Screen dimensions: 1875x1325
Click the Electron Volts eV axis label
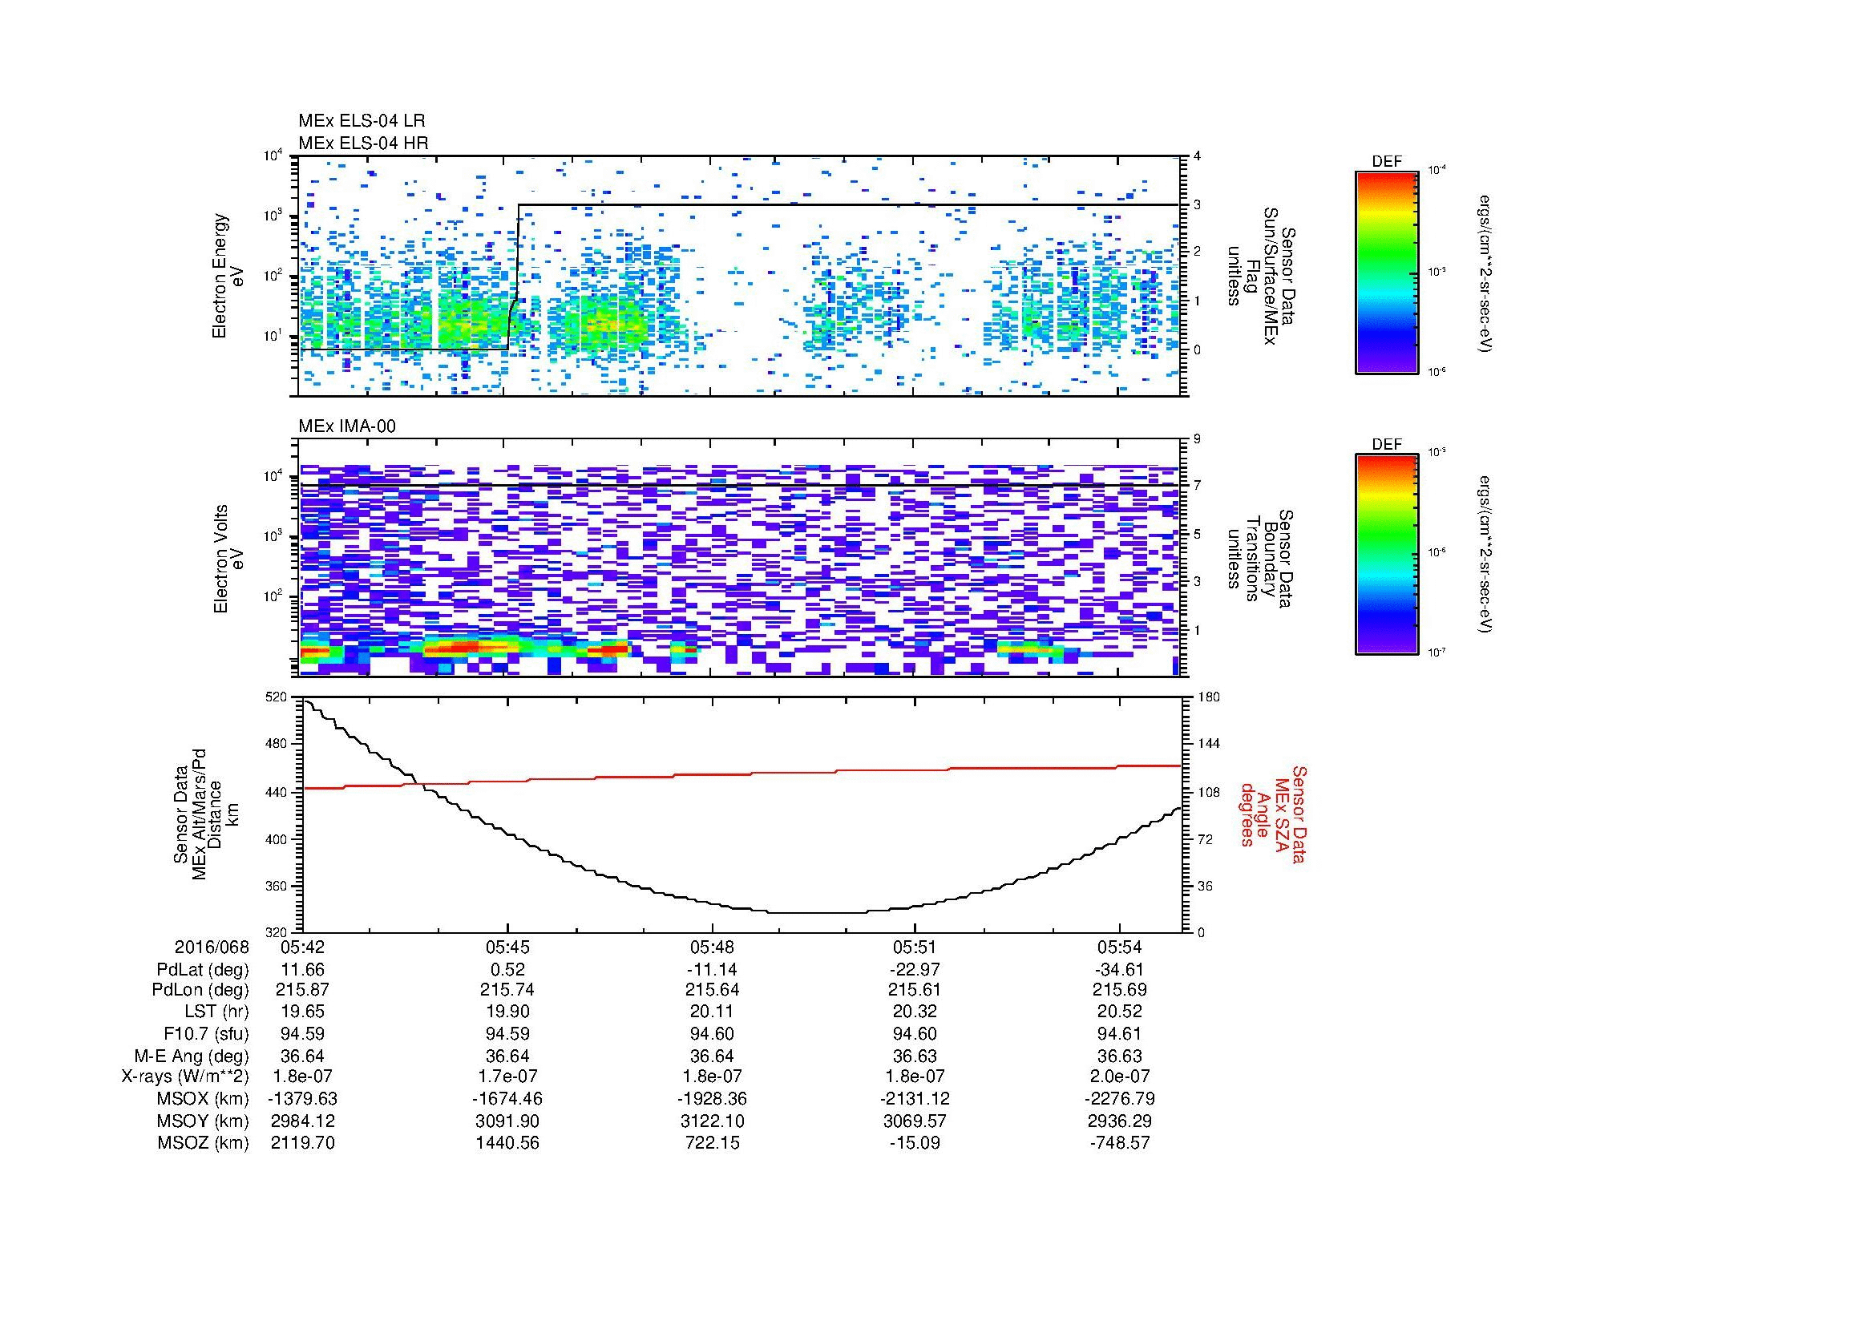coord(228,559)
